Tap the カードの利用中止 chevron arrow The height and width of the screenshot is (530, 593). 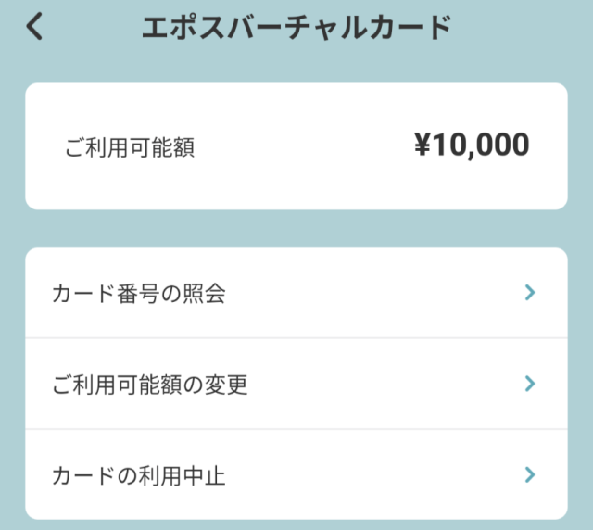[530, 474]
